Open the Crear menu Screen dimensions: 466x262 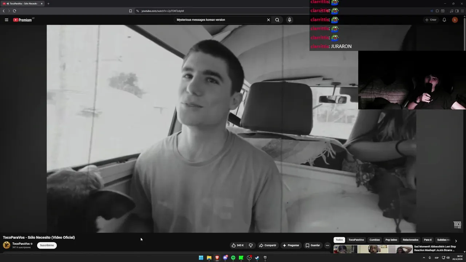[x=431, y=20]
